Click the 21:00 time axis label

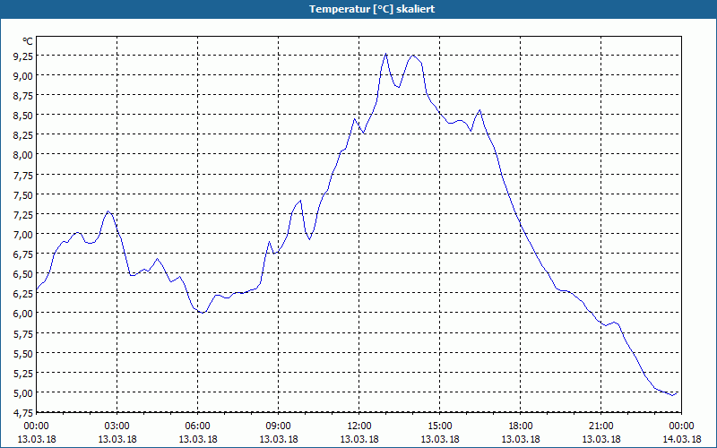click(600, 426)
